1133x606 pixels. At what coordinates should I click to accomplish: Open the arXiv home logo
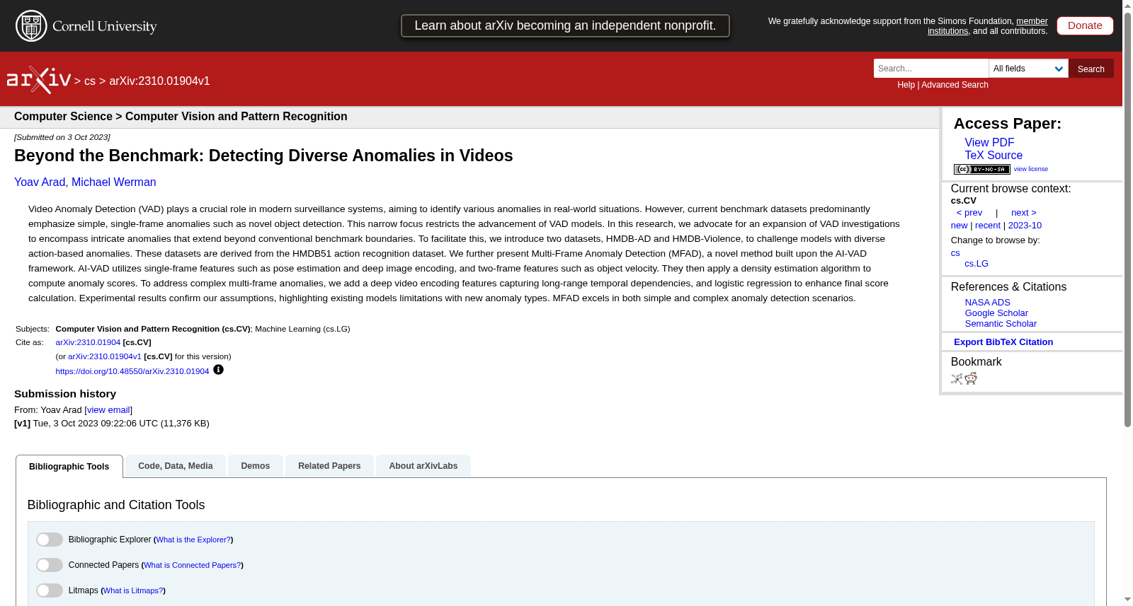tap(39, 80)
